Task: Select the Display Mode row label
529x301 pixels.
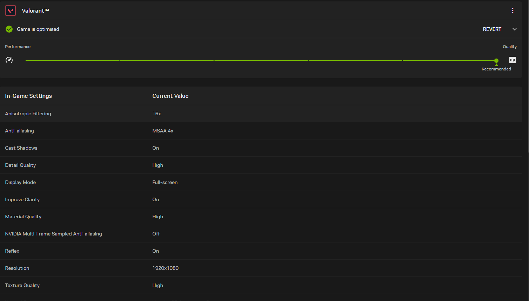Action: tap(20, 182)
